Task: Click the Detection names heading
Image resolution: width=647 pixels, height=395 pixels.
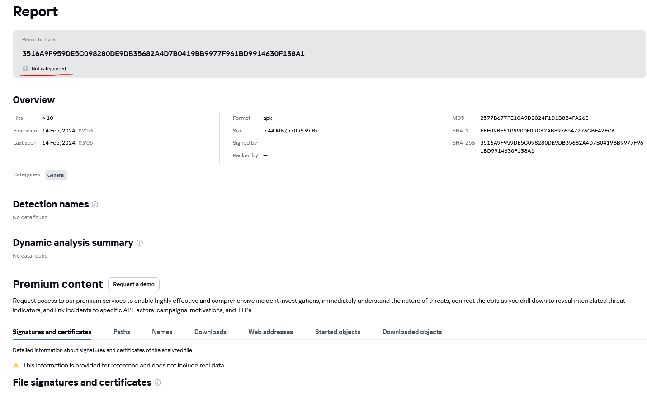Action: pos(51,204)
